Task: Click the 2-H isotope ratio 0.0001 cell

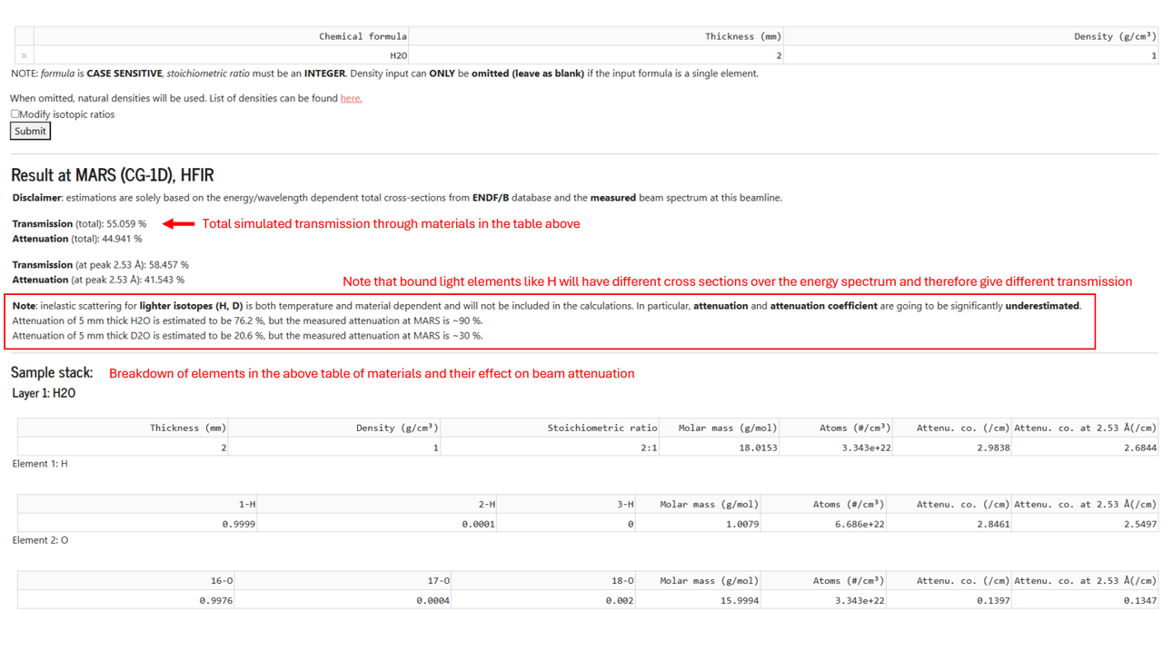Action: click(378, 524)
